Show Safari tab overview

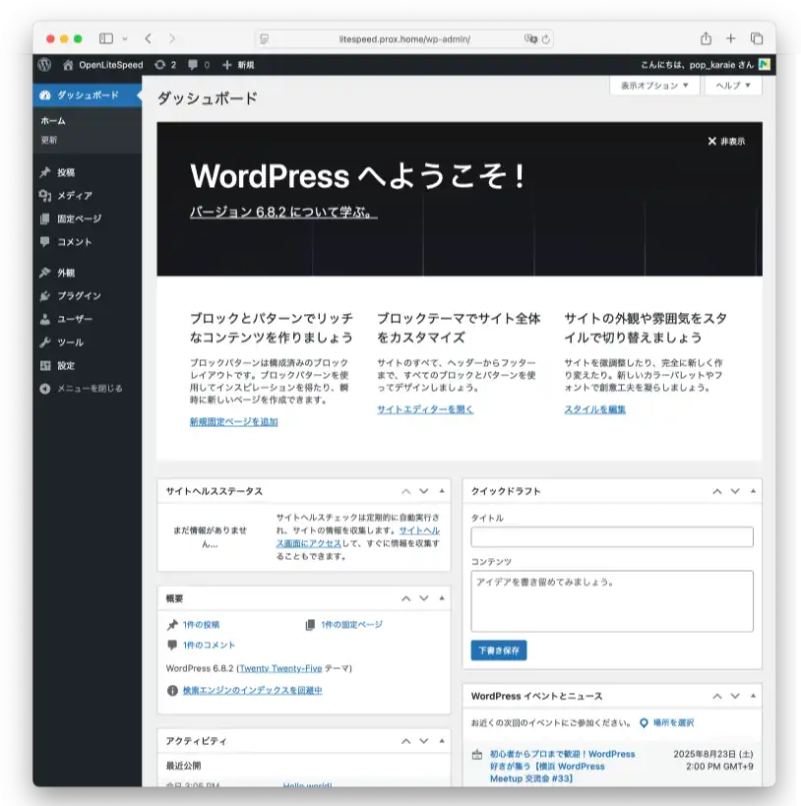click(757, 38)
